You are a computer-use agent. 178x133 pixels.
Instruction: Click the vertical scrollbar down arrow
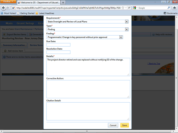(176, 129)
